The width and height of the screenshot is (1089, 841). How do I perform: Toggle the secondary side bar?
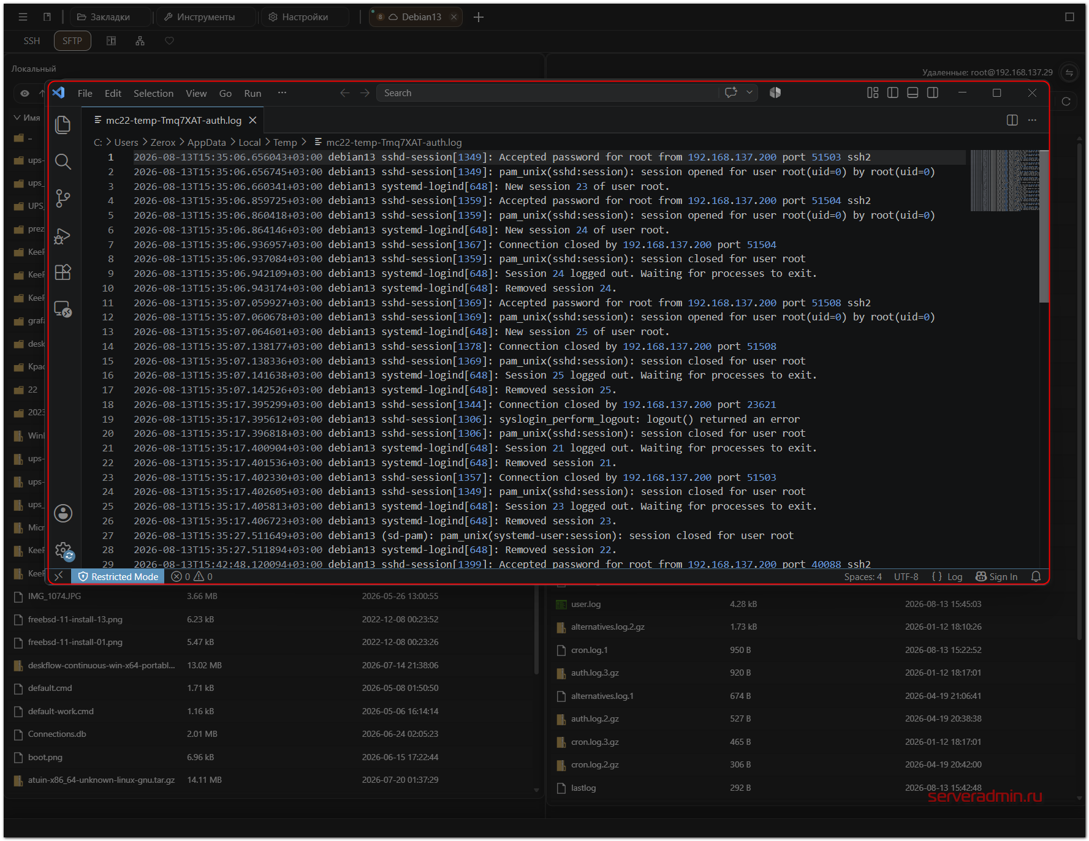[933, 92]
